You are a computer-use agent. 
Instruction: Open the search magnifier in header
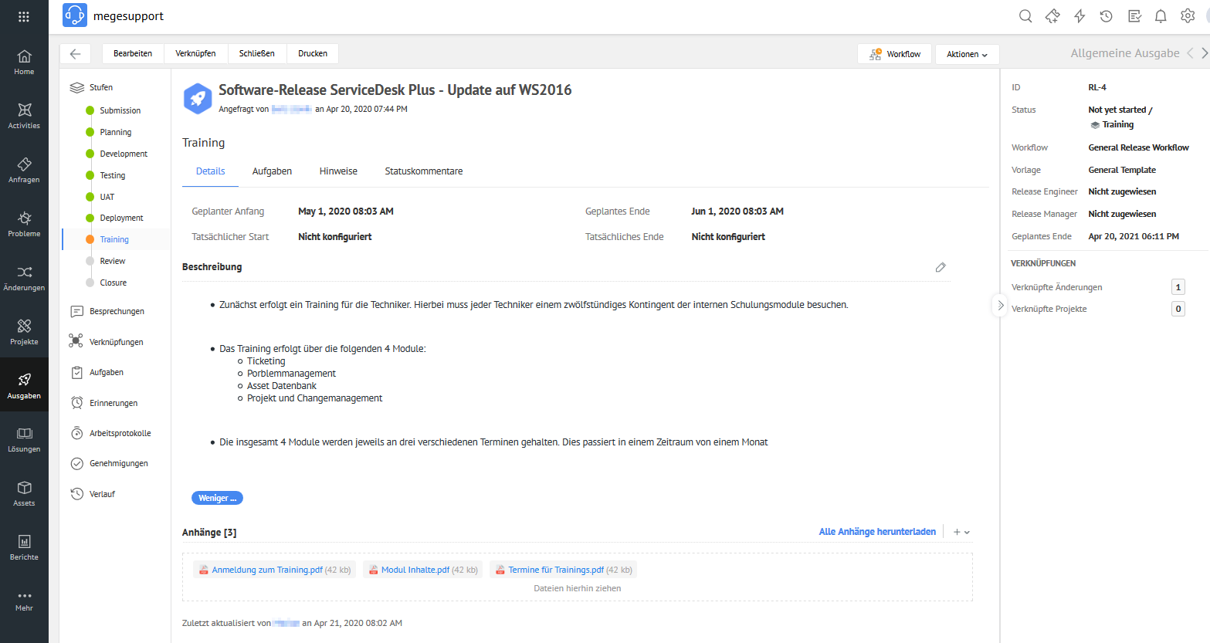(x=1025, y=16)
